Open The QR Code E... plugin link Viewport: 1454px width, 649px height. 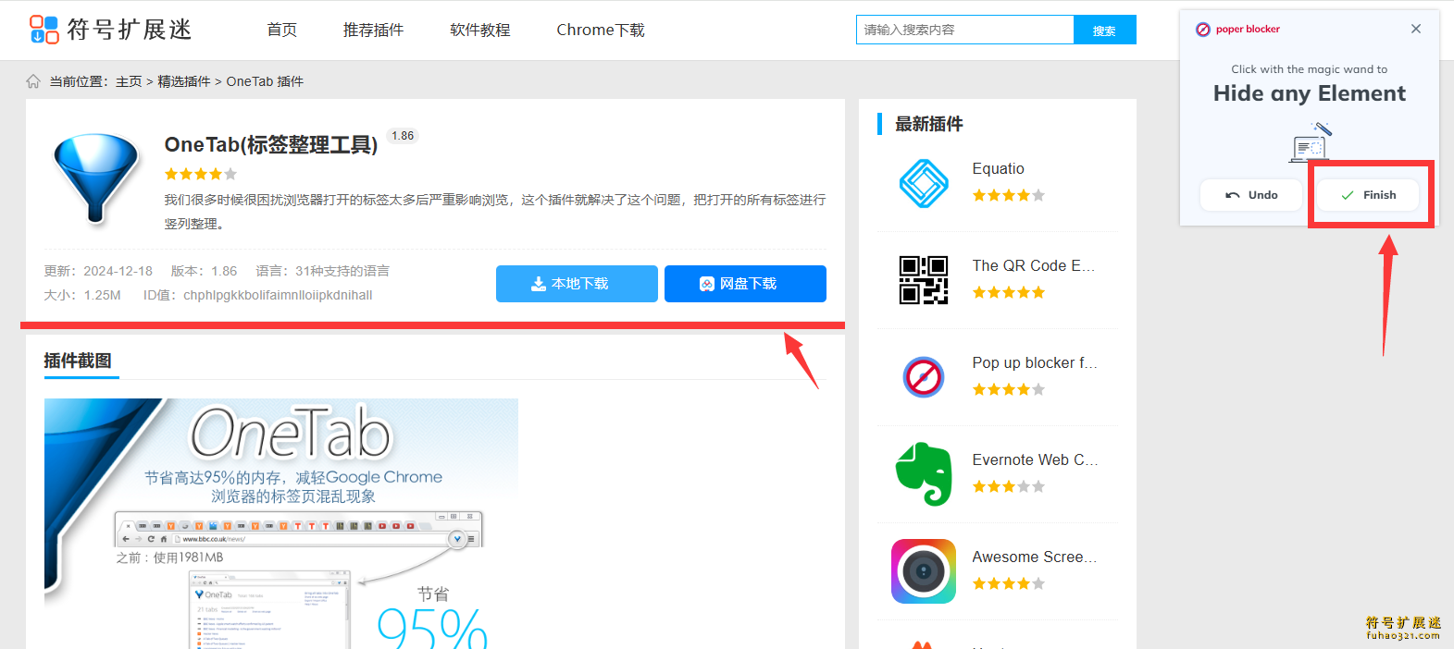[1034, 265]
